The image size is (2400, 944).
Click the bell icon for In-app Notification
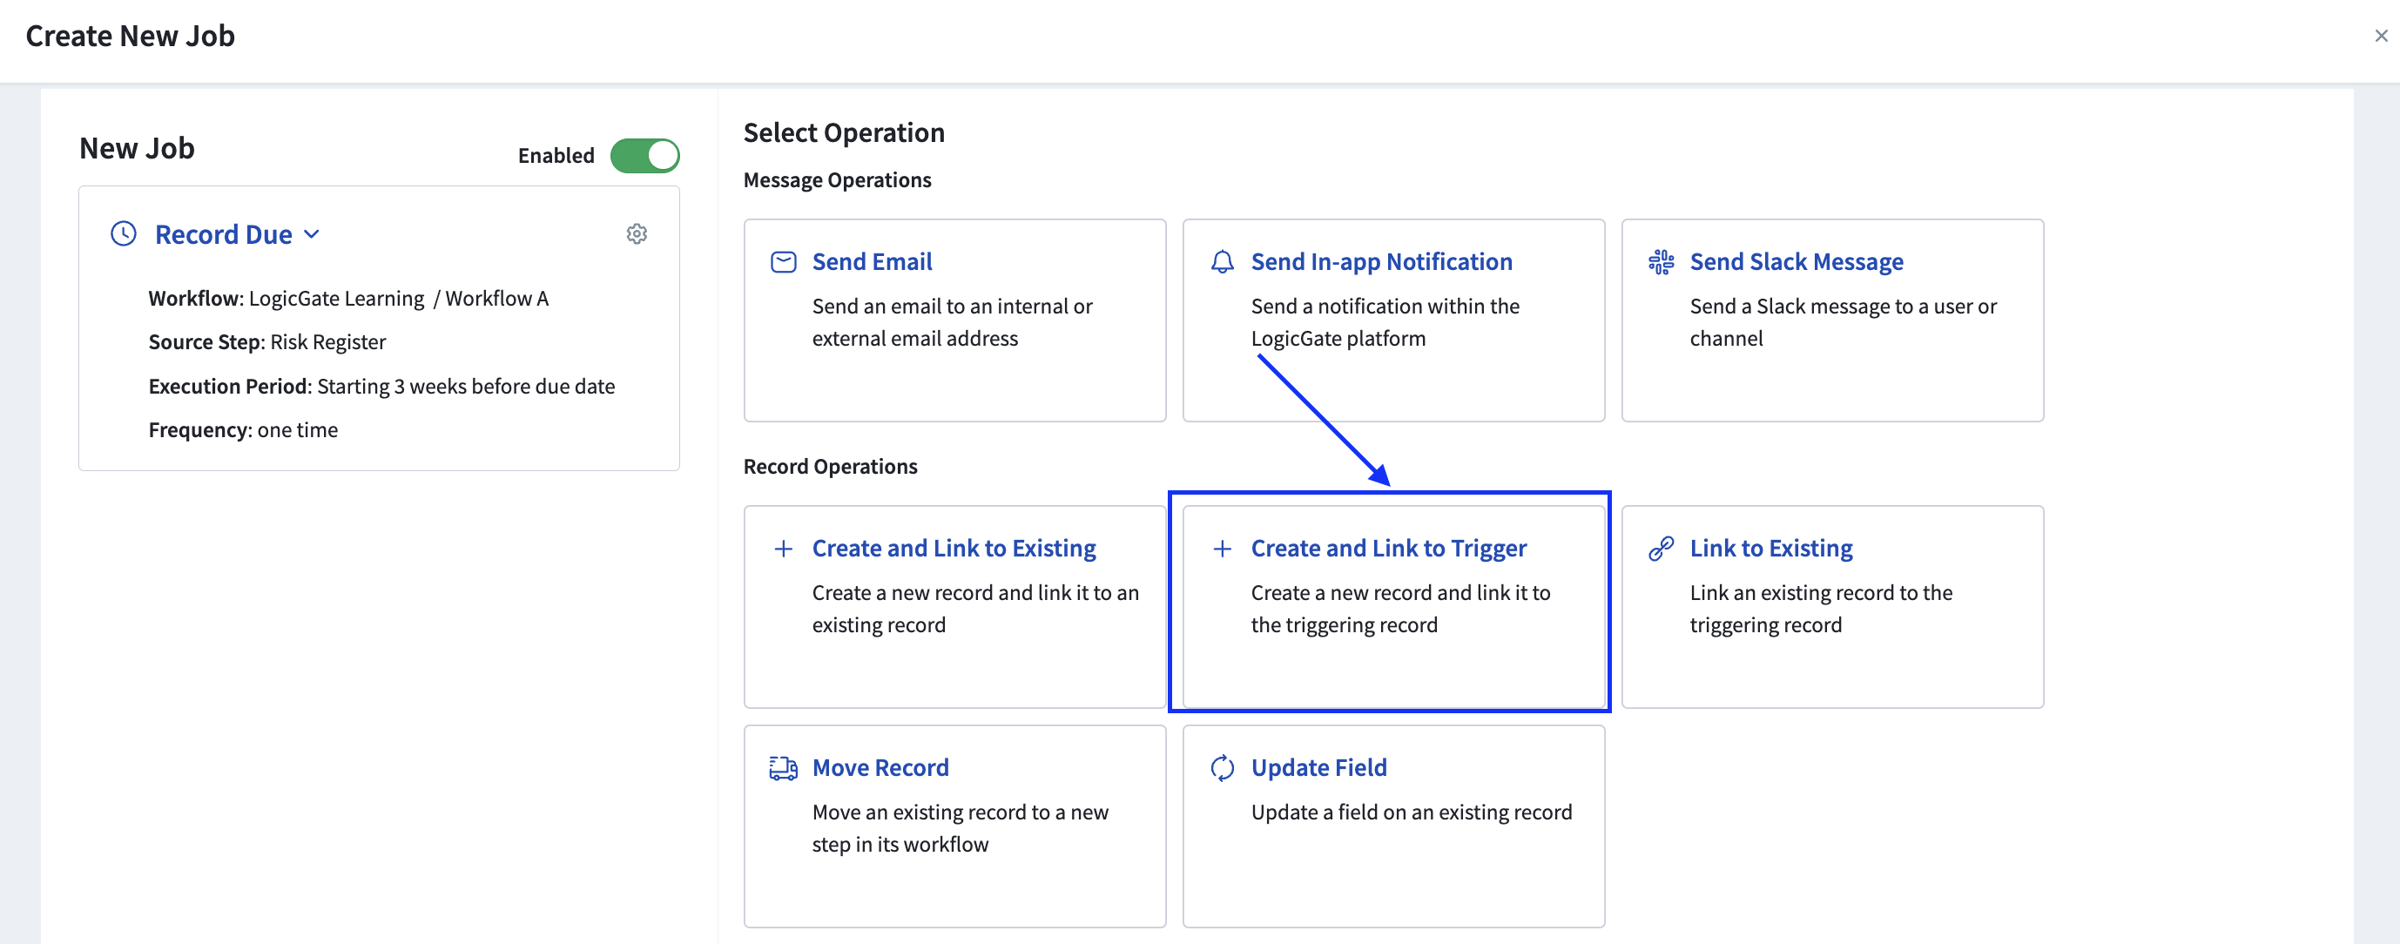pyautogui.click(x=1223, y=262)
